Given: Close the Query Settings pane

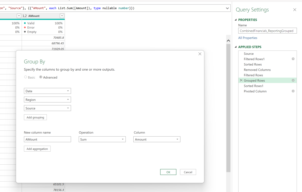Looking at the screenshot, I should tap(295, 10).
